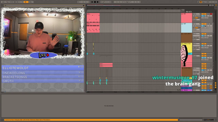Open 808 track All Ins input dropdown
The width and height of the screenshot is (218, 122).
point(197,14)
